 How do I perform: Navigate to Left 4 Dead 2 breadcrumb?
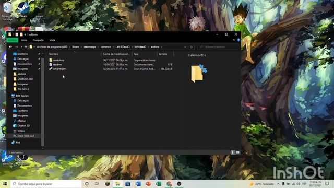pos(123,47)
